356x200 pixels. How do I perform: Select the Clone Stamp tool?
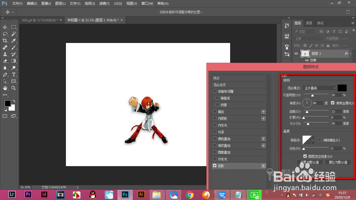(5, 54)
